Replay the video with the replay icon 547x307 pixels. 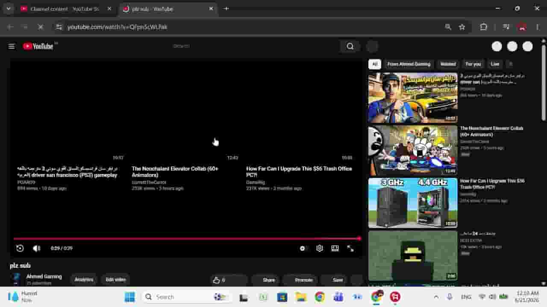point(20,248)
